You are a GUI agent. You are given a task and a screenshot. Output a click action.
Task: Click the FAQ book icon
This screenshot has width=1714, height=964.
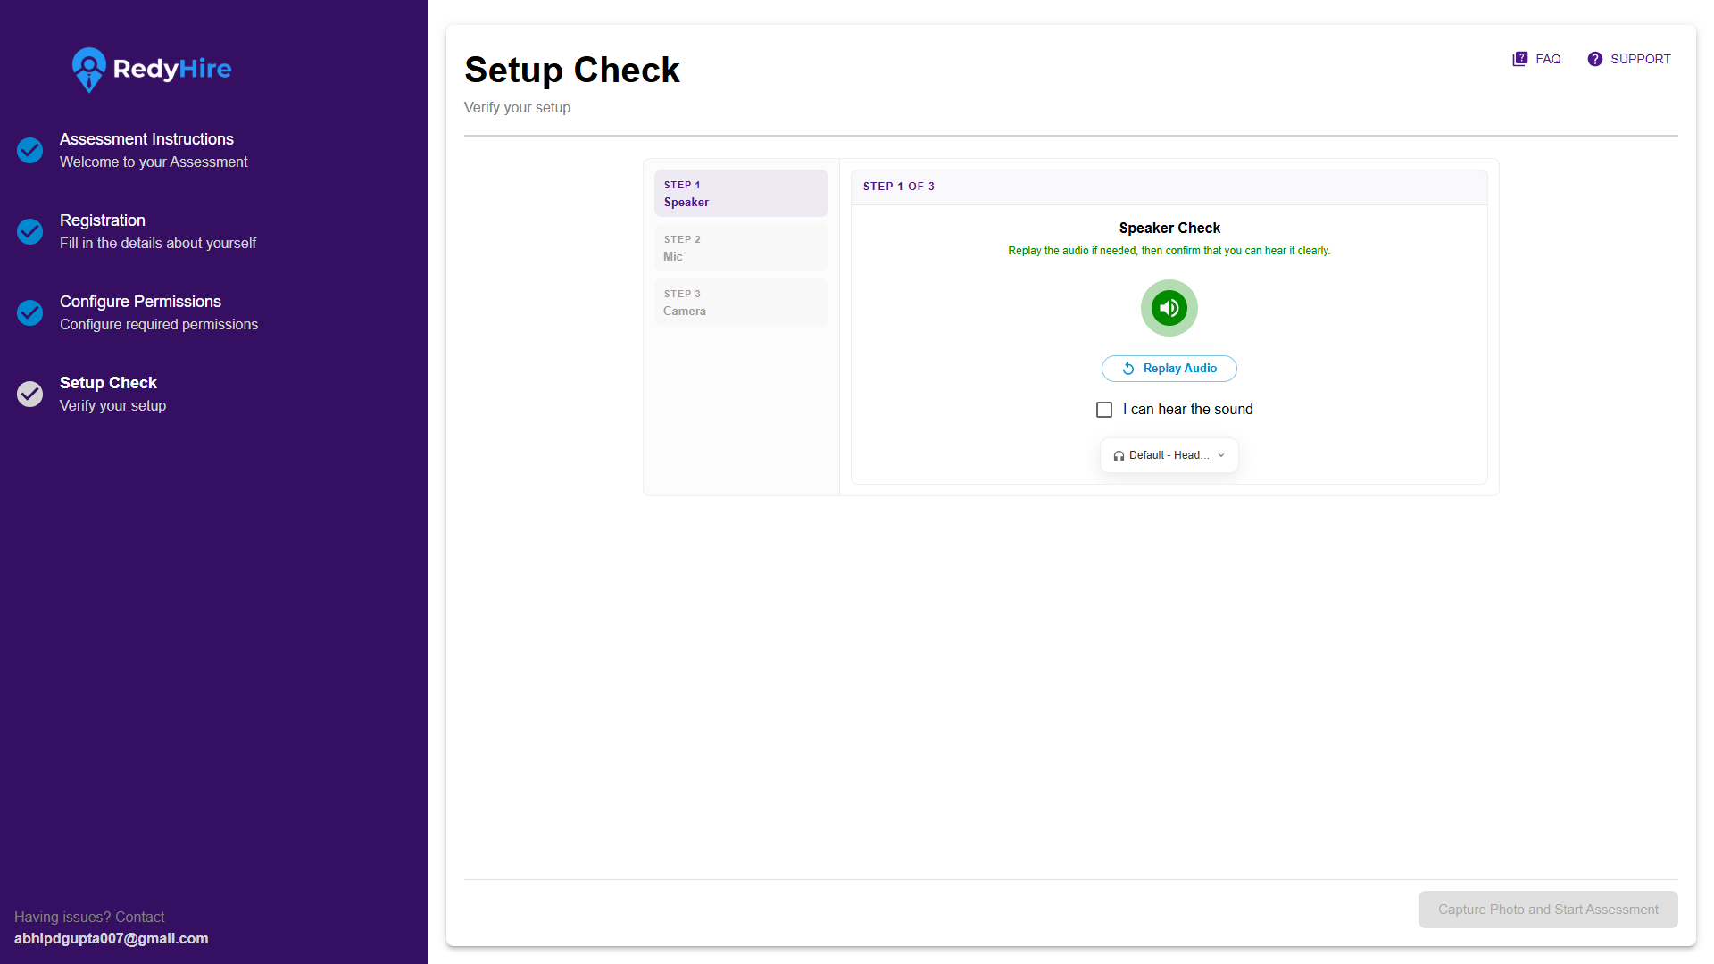[x=1519, y=59]
